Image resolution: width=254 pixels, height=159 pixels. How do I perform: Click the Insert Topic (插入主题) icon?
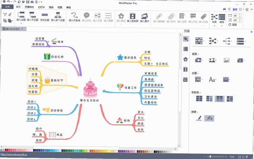pos(21,15)
